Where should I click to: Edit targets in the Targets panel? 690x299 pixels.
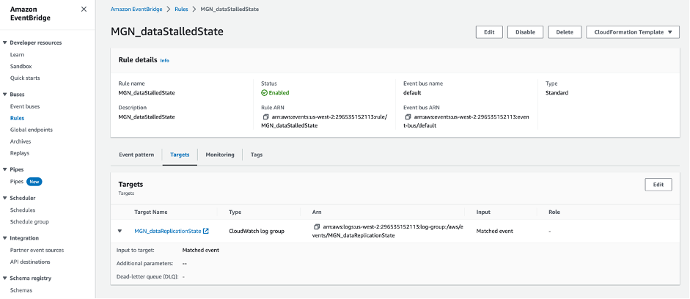click(658, 185)
